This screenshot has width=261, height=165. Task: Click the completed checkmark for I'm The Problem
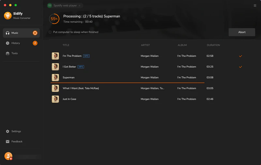(x=240, y=56)
